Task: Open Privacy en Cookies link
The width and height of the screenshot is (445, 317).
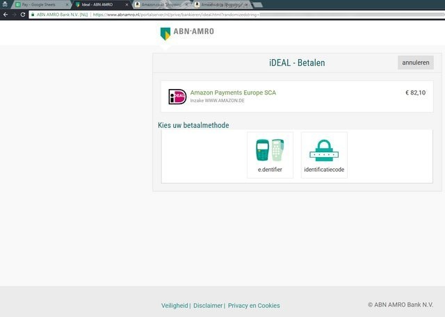Action: (254, 306)
